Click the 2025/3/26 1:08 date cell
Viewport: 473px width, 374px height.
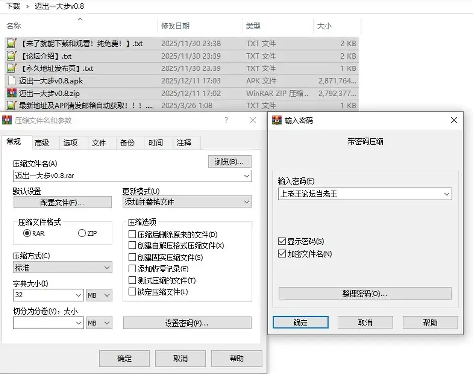[x=187, y=105]
